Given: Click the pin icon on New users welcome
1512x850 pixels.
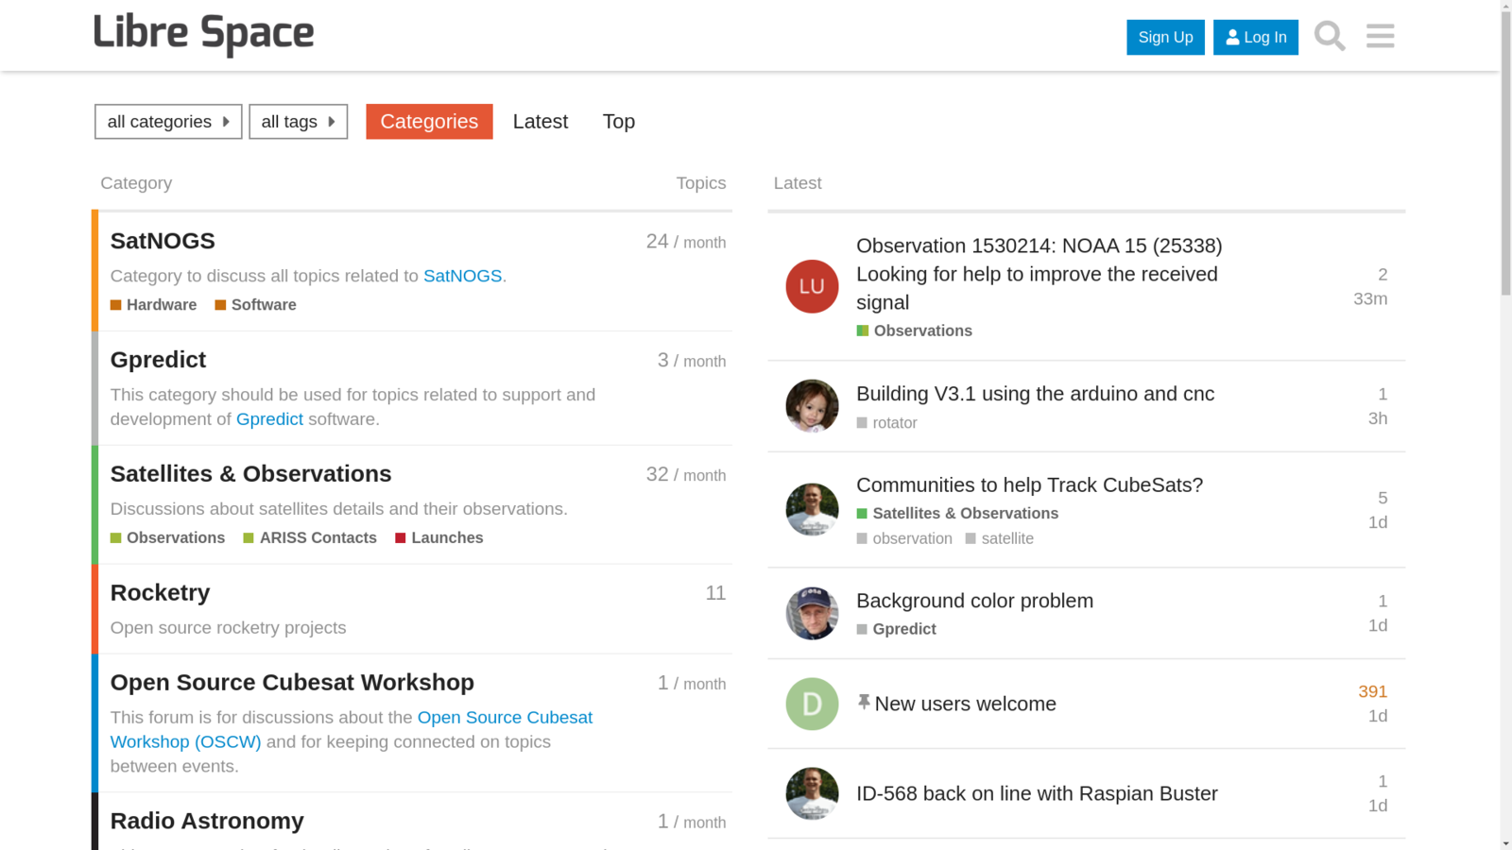Looking at the screenshot, I should tap(864, 702).
